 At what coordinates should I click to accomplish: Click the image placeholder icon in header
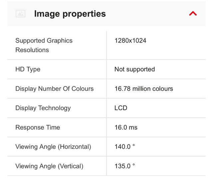pos(20,14)
